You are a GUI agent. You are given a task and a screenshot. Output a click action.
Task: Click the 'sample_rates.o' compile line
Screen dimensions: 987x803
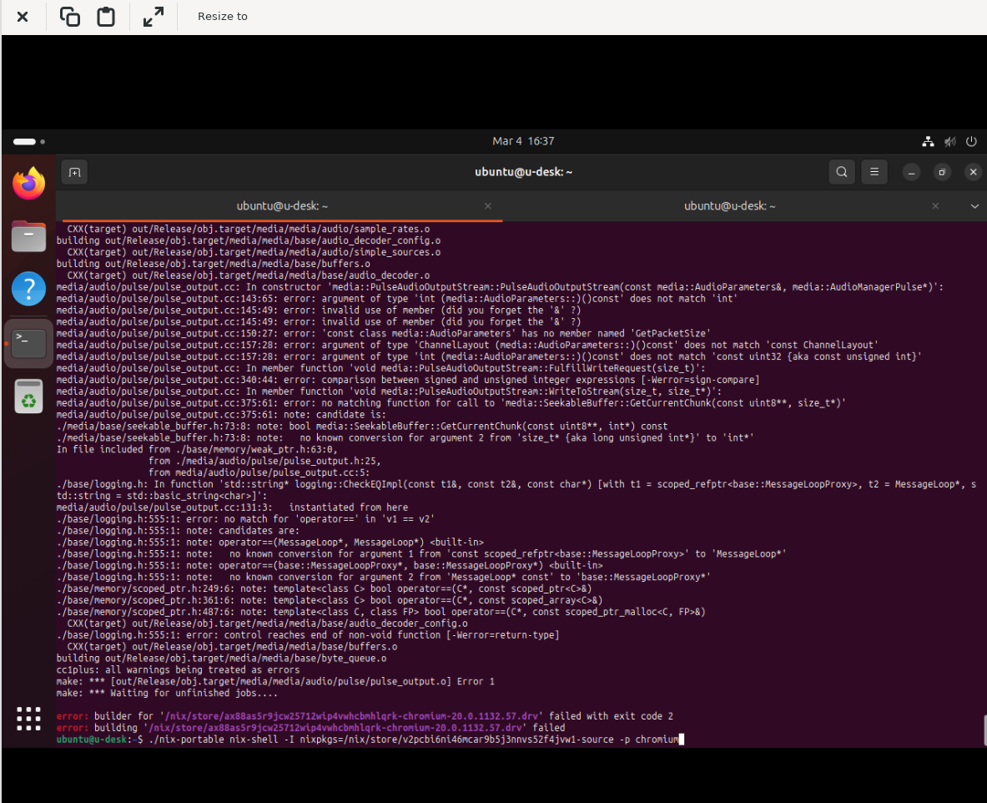249,229
